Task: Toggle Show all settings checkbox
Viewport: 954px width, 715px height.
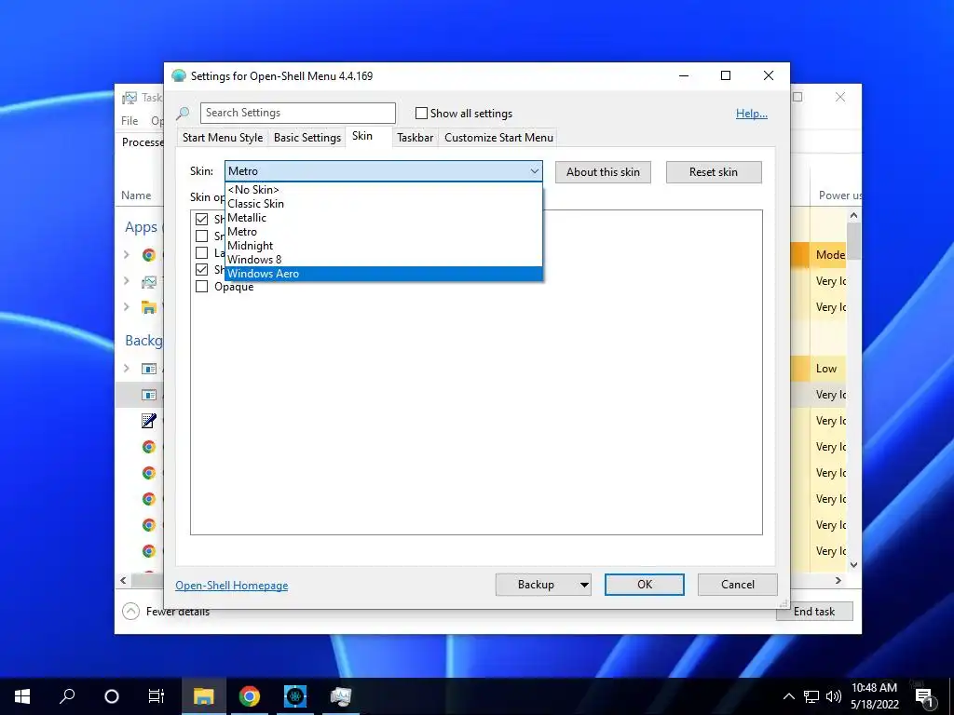Action: [421, 113]
